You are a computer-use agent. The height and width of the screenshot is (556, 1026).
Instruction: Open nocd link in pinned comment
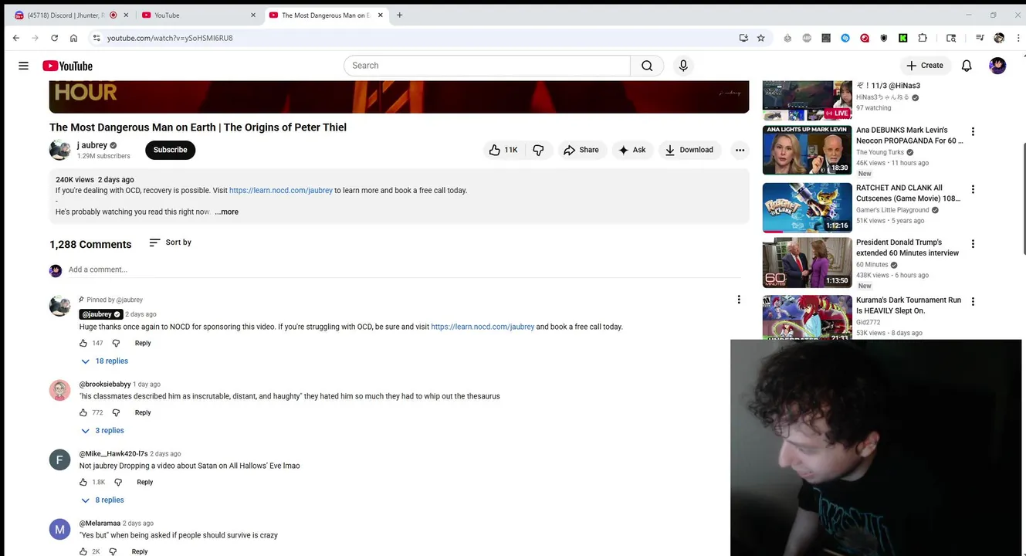point(483,327)
